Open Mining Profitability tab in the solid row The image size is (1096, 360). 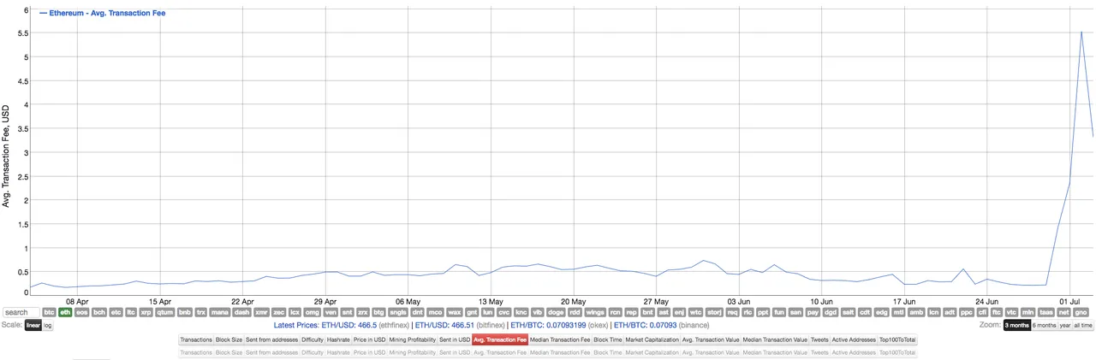(x=413, y=339)
